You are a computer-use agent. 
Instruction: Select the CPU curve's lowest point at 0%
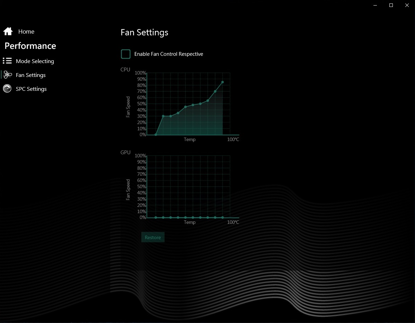(x=156, y=134)
